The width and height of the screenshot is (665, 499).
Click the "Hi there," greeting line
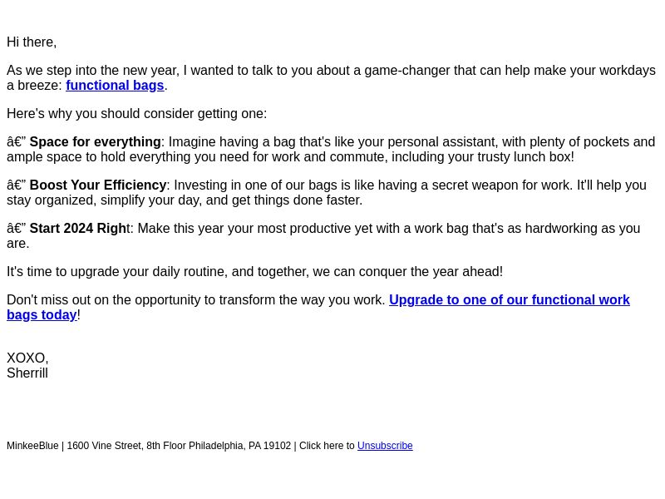[x=32, y=42]
